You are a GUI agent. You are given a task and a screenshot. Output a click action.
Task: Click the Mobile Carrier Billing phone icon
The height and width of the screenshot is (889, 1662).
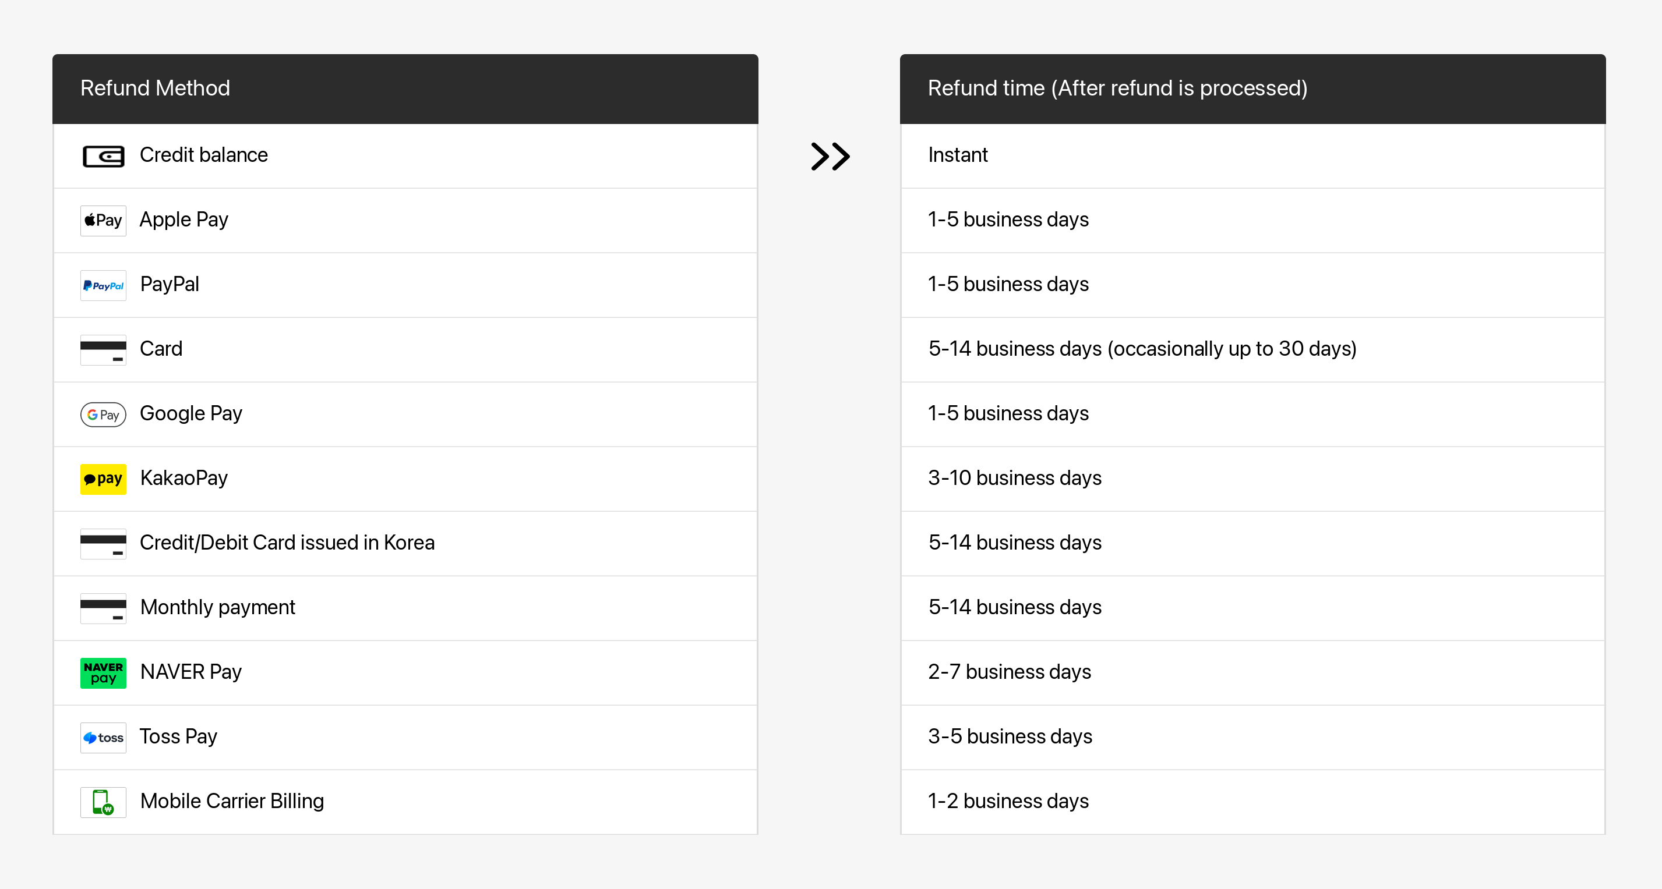(103, 802)
